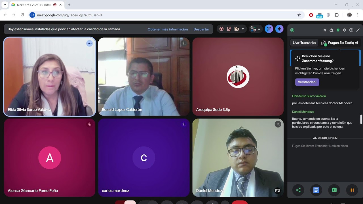
Task: Select the Arequipa Sede 3Jip video tile
Action: click(238, 76)
